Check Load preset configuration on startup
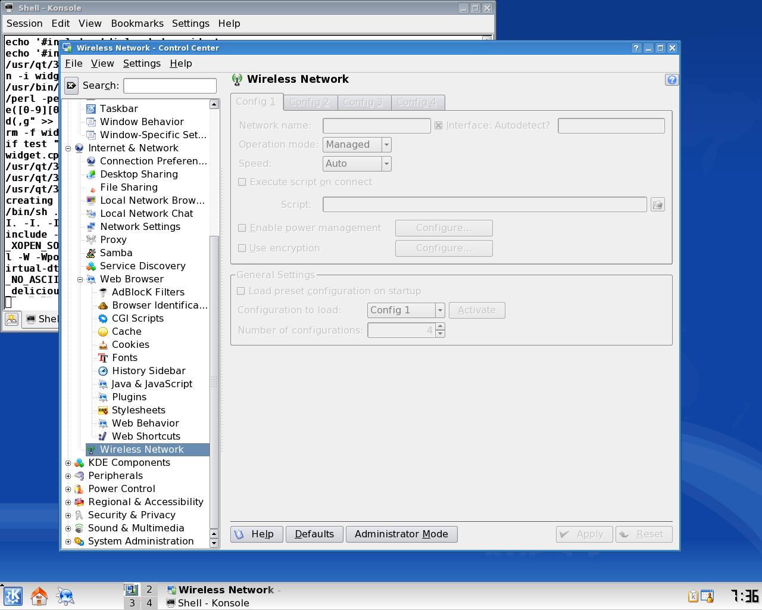The height and width of the screenshot is (610, 762). 241,291
